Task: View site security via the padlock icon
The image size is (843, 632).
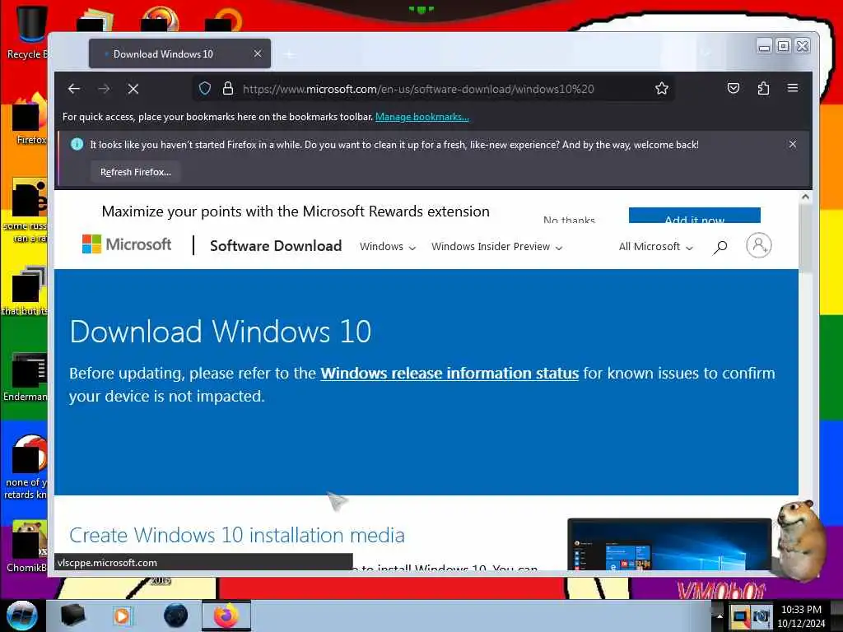Action: tap(228, 89)
